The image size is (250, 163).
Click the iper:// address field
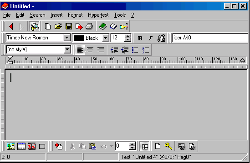tap(210, 38)
